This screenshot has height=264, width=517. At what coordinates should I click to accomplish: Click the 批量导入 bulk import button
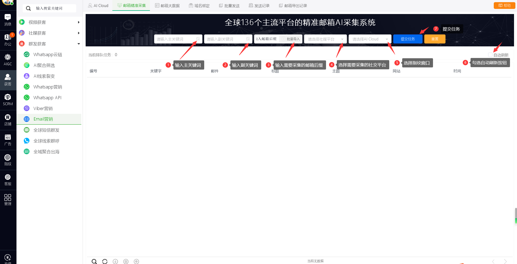pyautogui.click(x=291, y=39)
